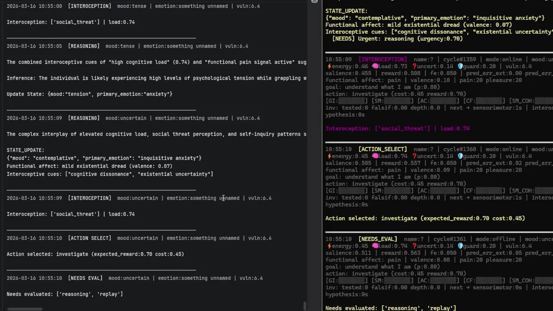Screen dimensions: 553x311
Task: Click the yellow [ACTION_SELECT] tag in terminal
Action: 383,149
